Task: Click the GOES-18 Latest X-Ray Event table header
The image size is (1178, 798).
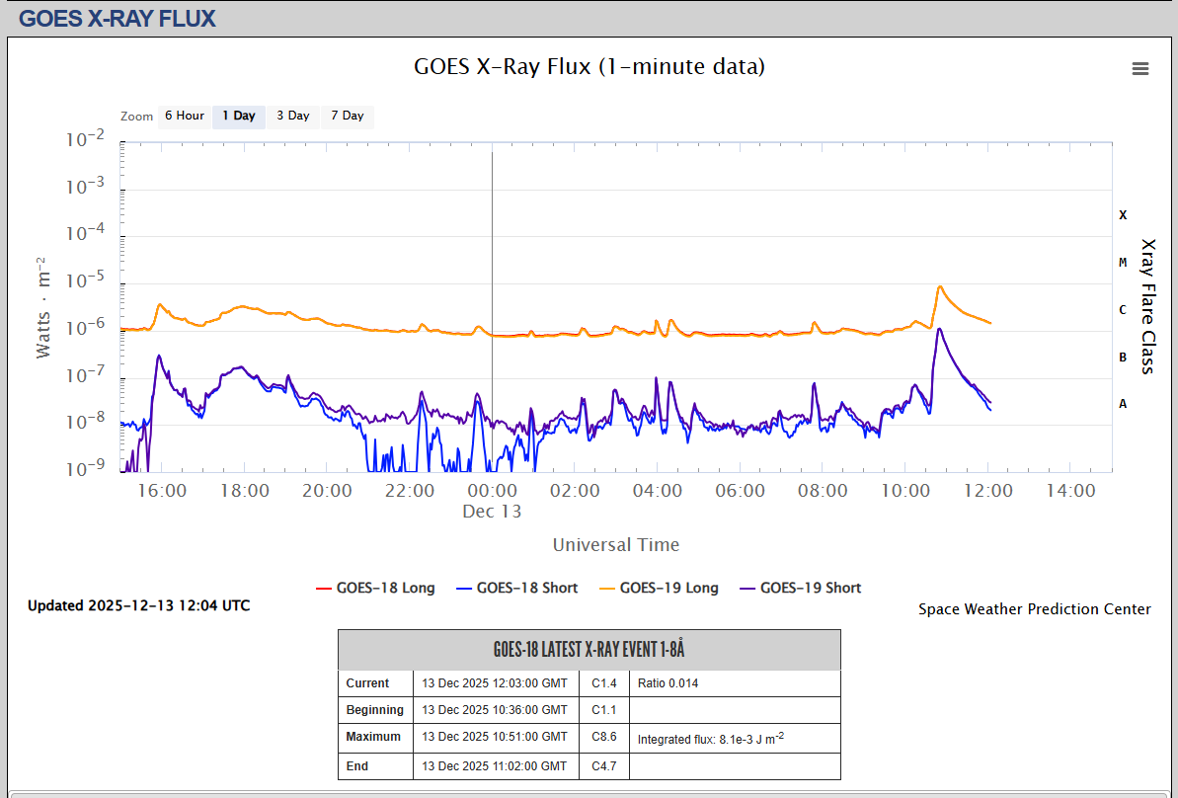Action: pyautogui.click(x=589, y=650)
